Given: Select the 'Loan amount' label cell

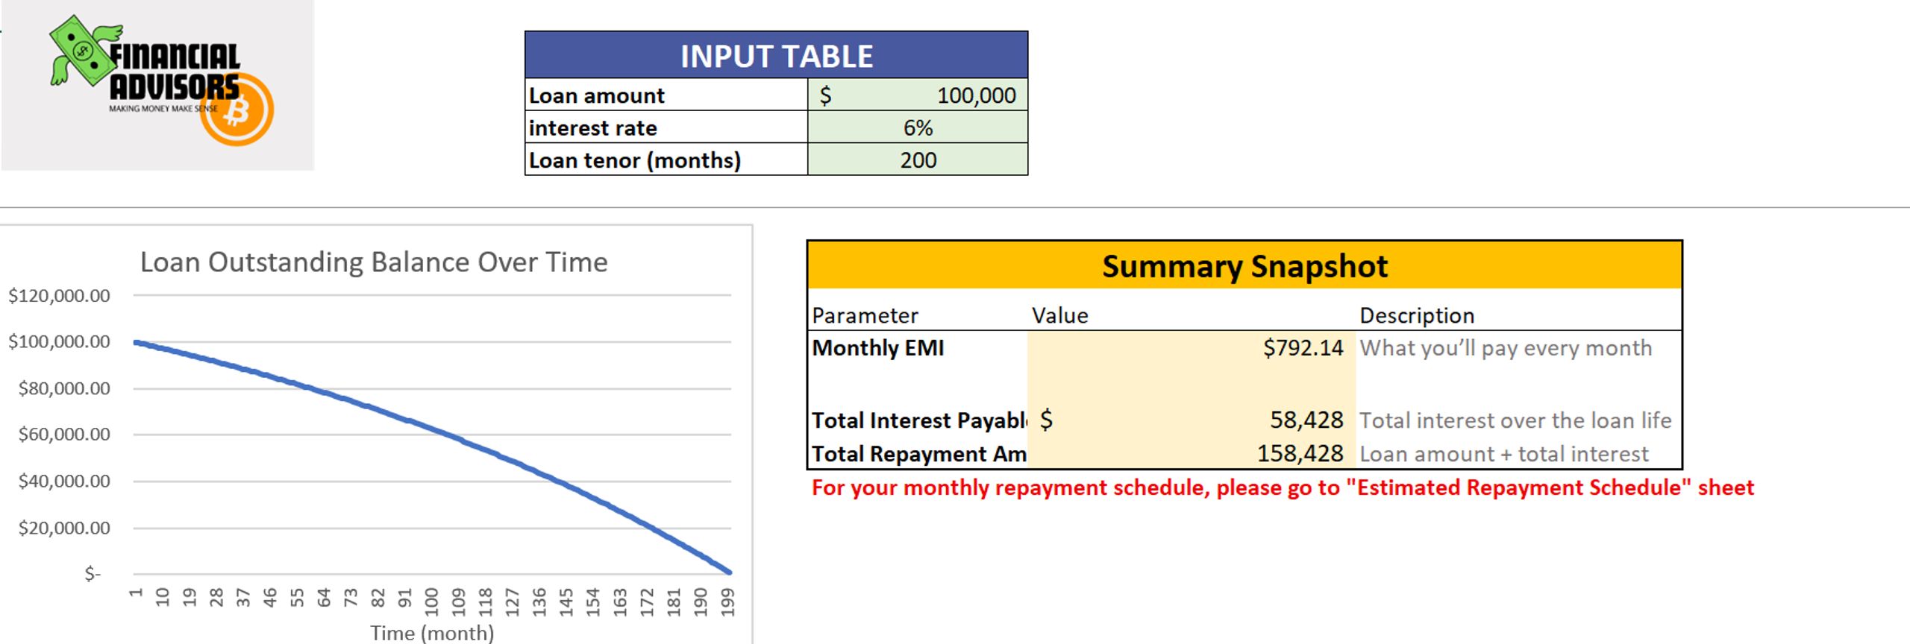Looking at the screenshot, I should click(x=666, y=95).
